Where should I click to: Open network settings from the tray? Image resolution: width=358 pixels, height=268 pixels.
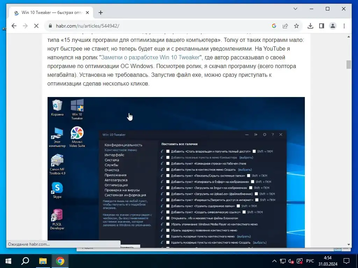coord(283,261)
